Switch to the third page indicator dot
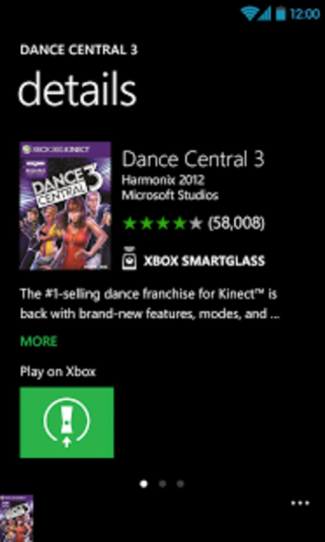325x542 pixels. click(180, 484)
